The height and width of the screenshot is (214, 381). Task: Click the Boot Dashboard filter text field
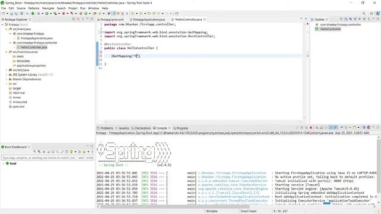48,158
